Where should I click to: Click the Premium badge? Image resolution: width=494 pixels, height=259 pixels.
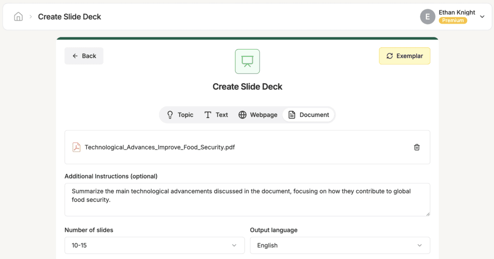point(453,20)
